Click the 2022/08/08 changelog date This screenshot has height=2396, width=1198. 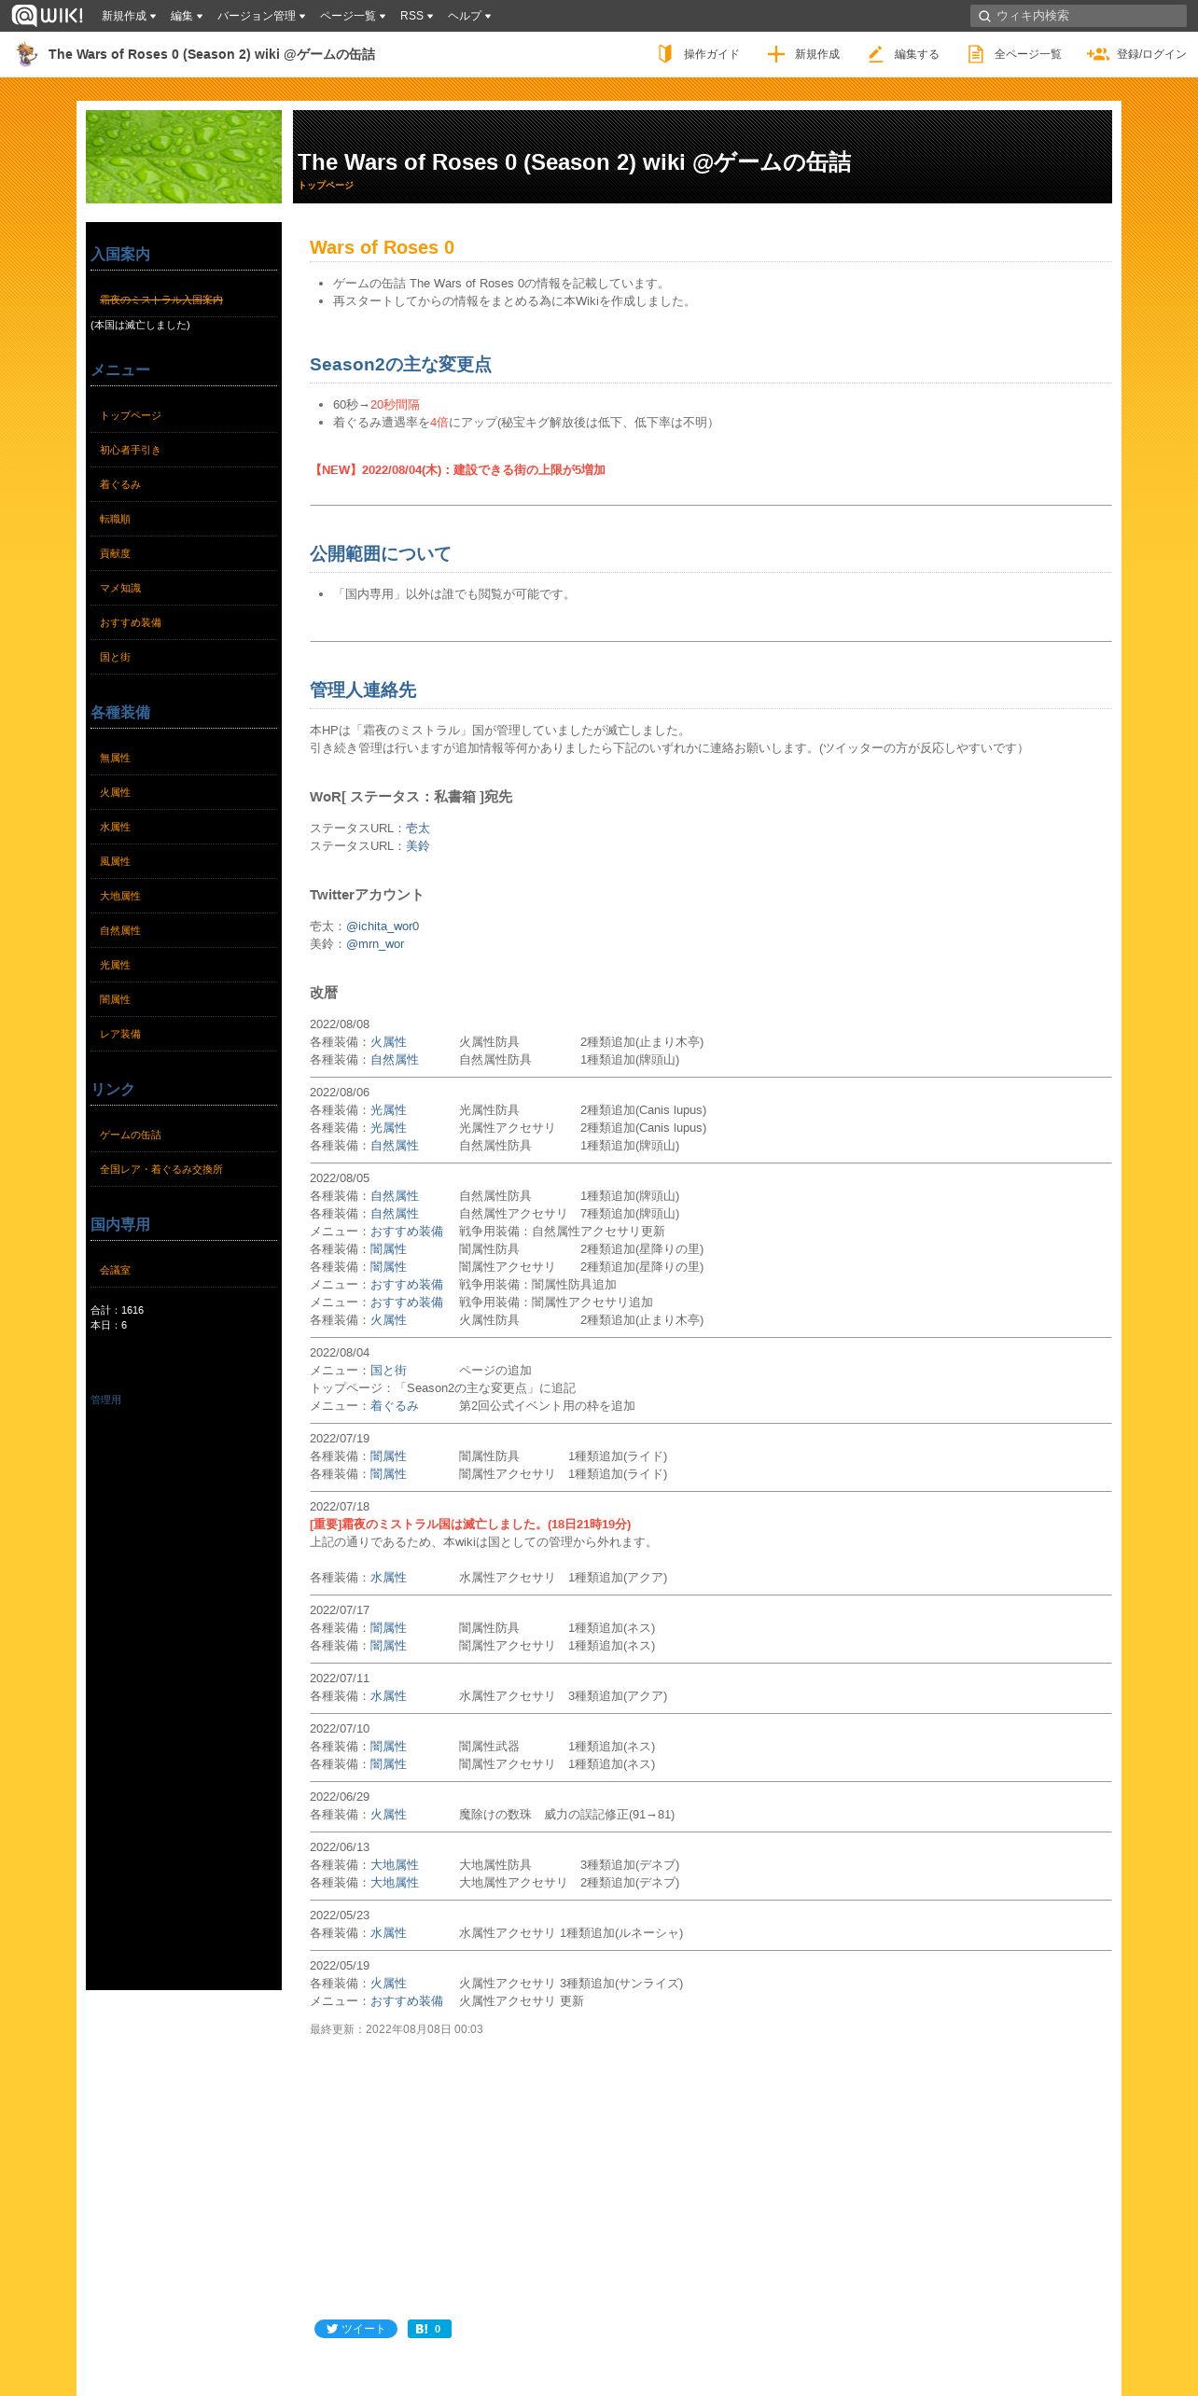pyautogui.click(x=340, y=1024)
